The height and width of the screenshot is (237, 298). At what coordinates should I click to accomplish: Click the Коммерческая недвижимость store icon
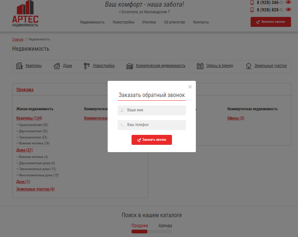point(129,66)
